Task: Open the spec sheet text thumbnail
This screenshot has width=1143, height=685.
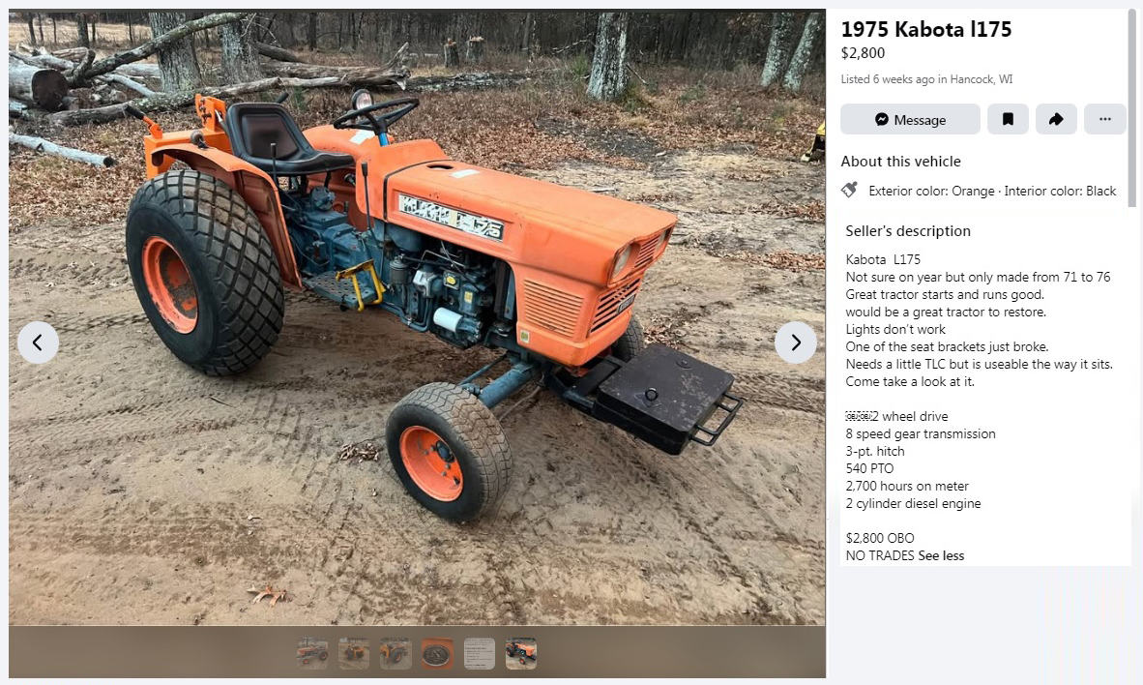Action: click(x=479, y=654)
